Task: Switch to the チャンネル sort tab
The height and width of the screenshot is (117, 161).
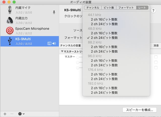Action: coord(93,8)
